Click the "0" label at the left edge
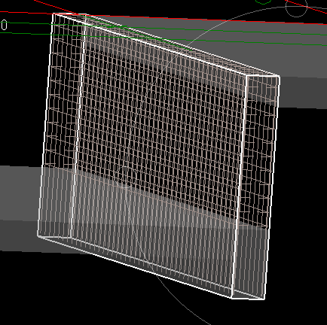The image size is (327, 325). [4, 26]
